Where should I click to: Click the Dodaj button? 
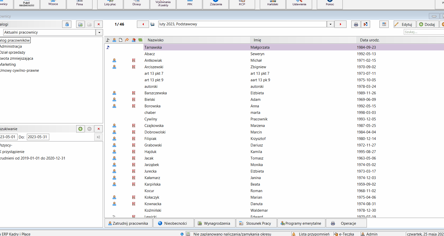[427, 24]
